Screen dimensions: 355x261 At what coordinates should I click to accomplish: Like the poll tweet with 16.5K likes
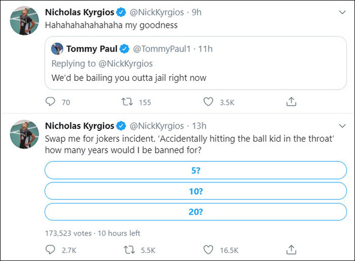pos(208,250)
